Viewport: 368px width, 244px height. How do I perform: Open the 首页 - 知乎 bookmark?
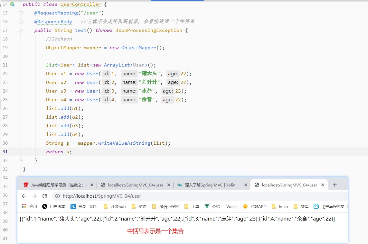[84, 206]
